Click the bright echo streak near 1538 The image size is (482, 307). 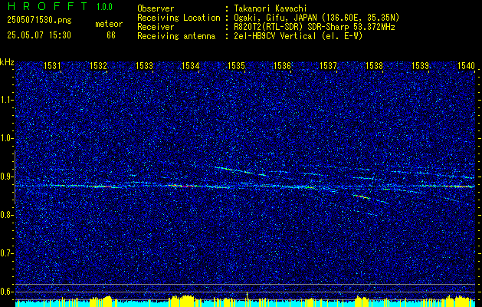(362, 196)
